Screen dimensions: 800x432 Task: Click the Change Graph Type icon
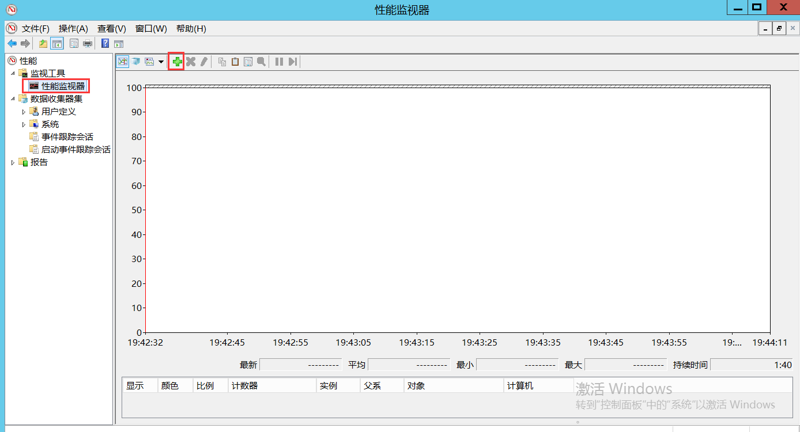(149, 62)
